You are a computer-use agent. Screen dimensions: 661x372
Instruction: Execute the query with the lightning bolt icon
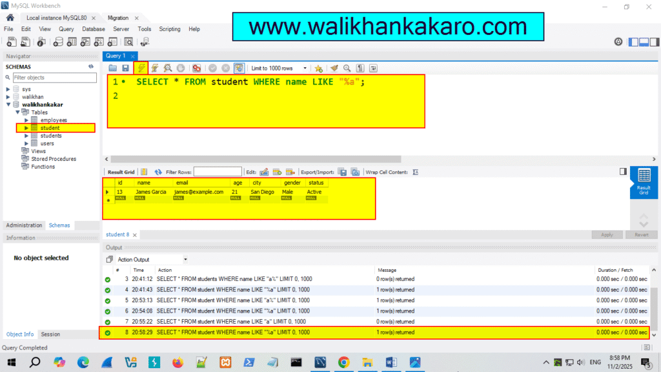tap(141, 68)
